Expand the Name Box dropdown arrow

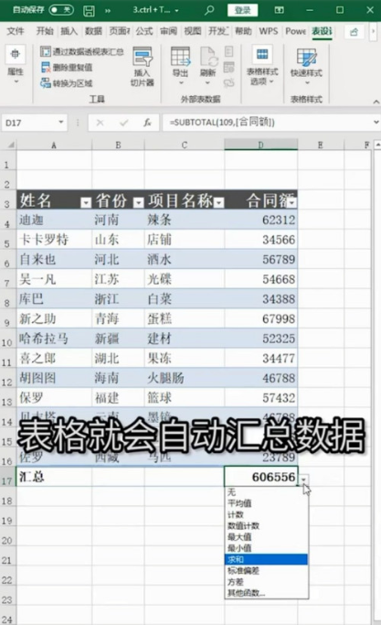61,122
